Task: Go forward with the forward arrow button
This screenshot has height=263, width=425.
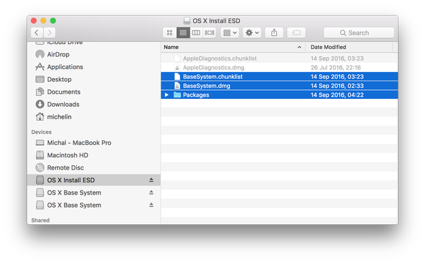Action: [50, 33]
